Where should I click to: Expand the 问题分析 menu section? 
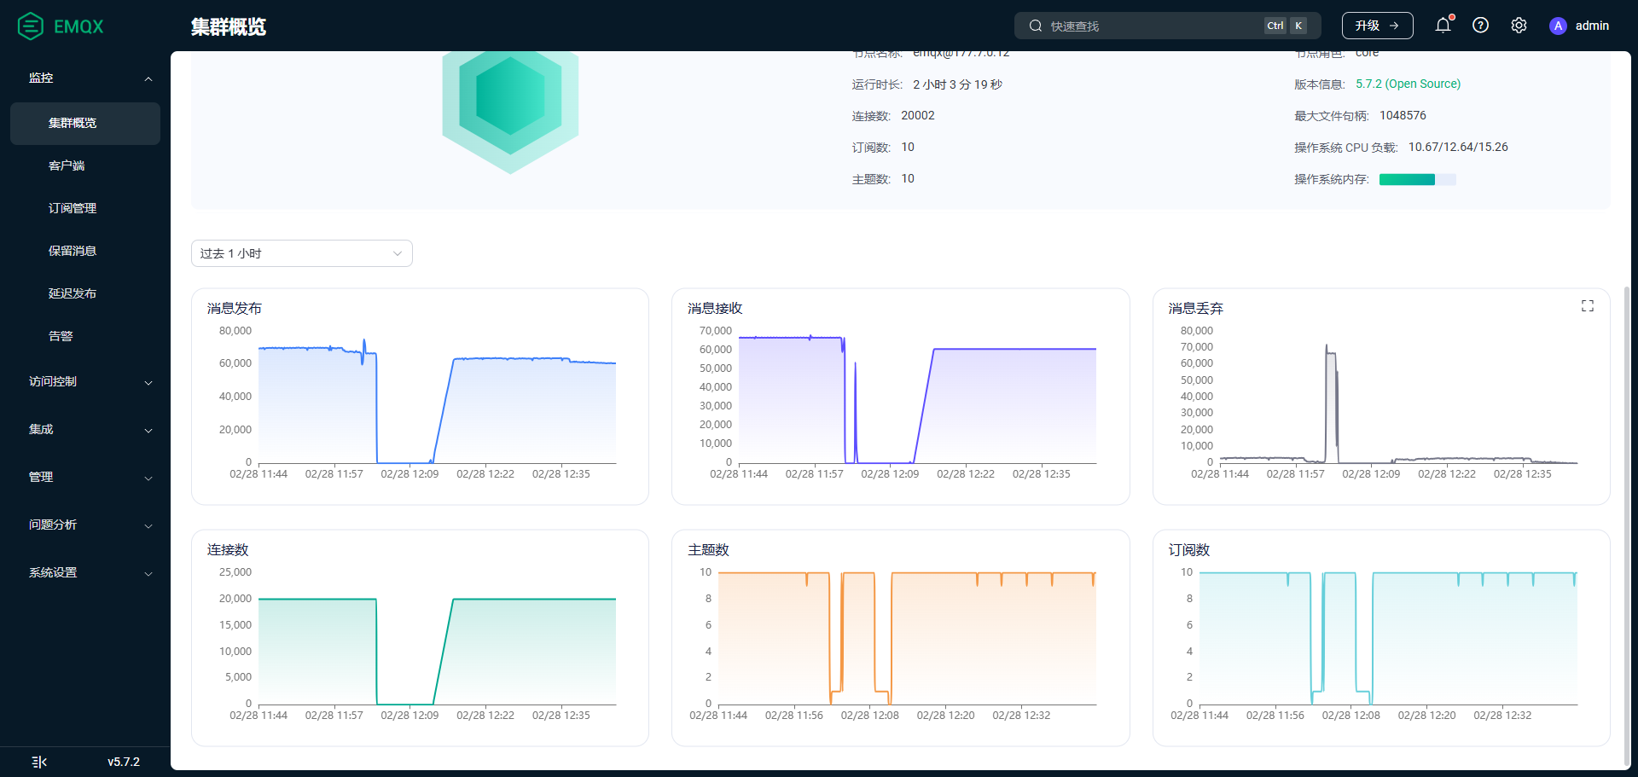(85, 525)
